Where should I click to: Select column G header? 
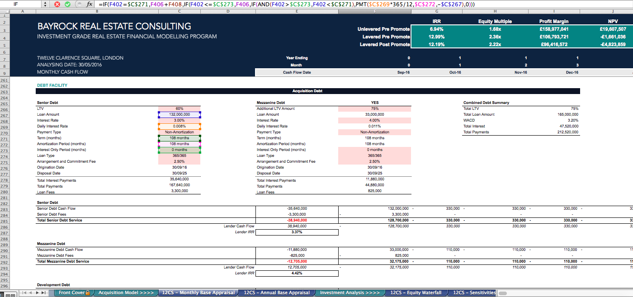pos(436,11)
